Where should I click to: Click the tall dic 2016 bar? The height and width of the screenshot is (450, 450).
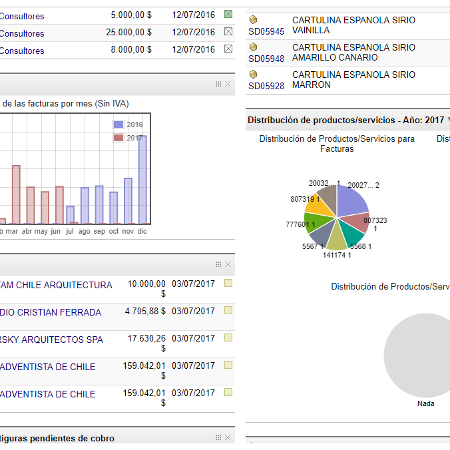coord(142,179)
